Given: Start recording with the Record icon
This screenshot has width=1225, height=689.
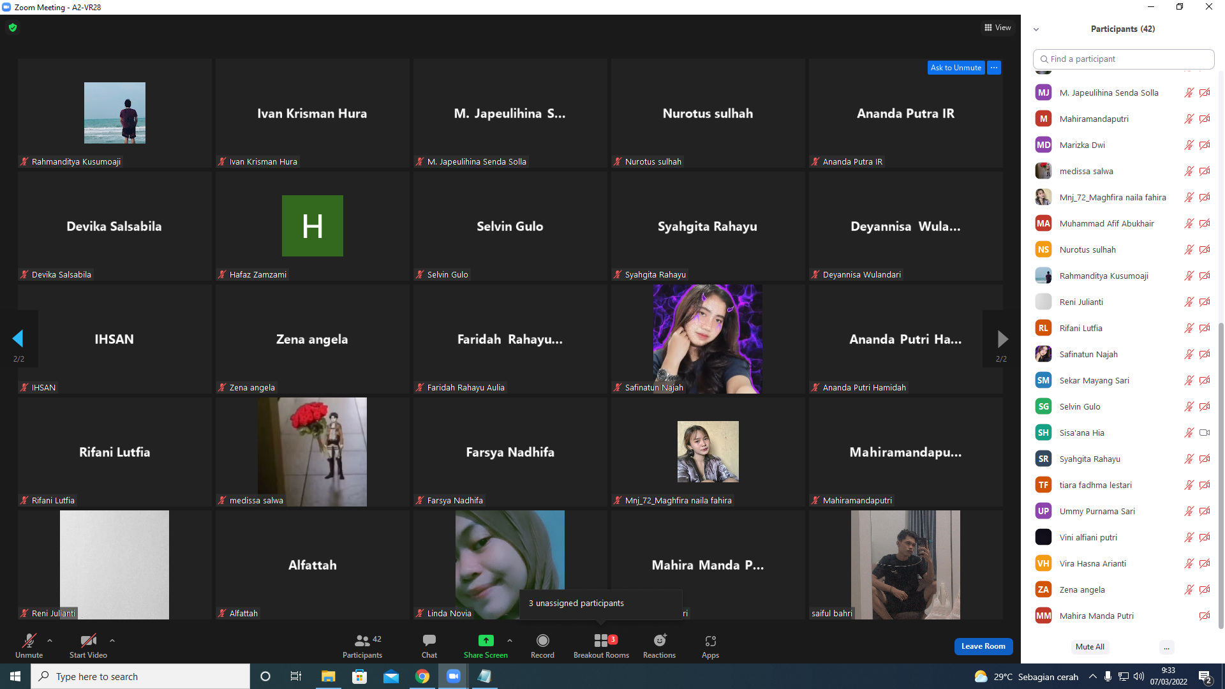Looking at the screenshot, I should click(543, 641).
